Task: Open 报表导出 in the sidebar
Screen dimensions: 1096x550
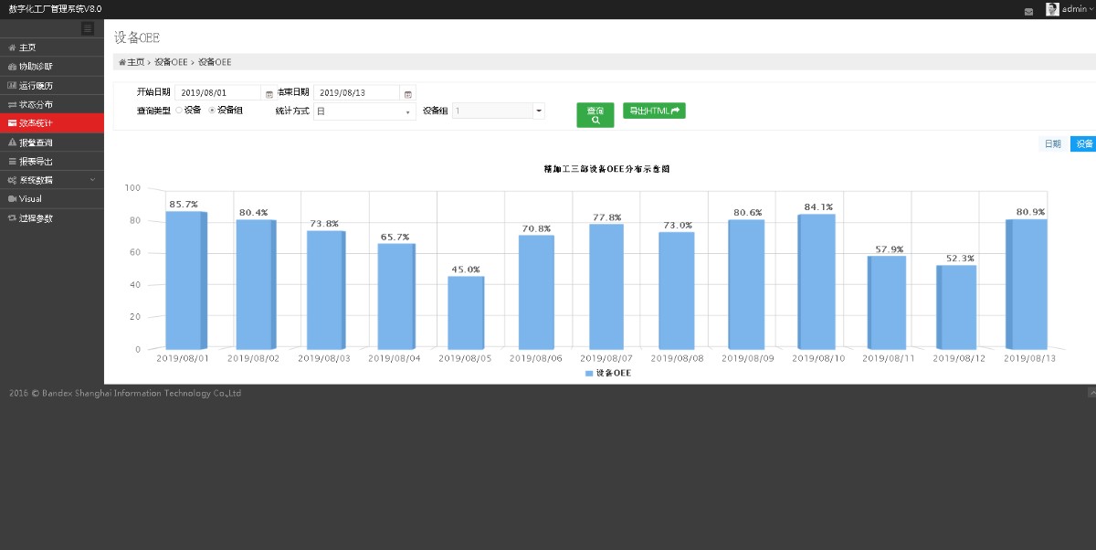Action: tap(52, 162)
